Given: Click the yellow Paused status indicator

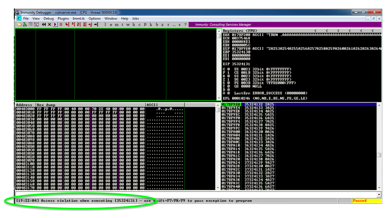Looking at the screenshot, I should (x=367, y=201).
